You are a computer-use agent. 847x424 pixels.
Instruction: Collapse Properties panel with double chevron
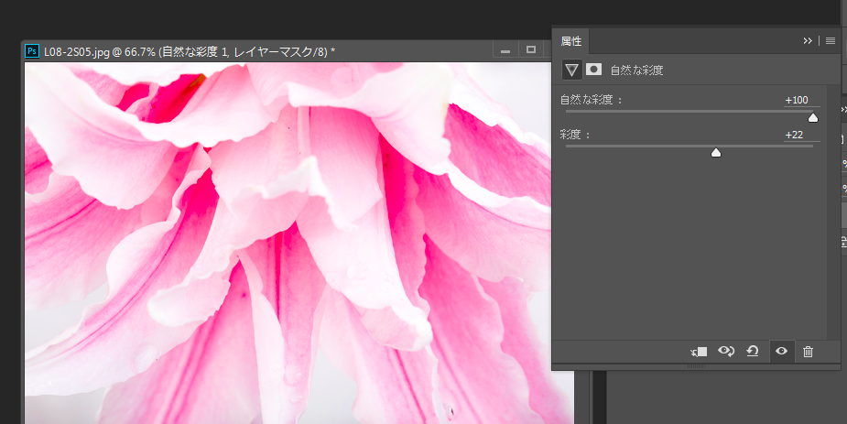tap(808, 40)
